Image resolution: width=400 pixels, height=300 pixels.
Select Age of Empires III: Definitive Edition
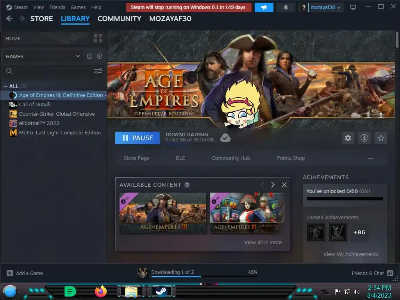pyautogui.click(x=54, y=95)
